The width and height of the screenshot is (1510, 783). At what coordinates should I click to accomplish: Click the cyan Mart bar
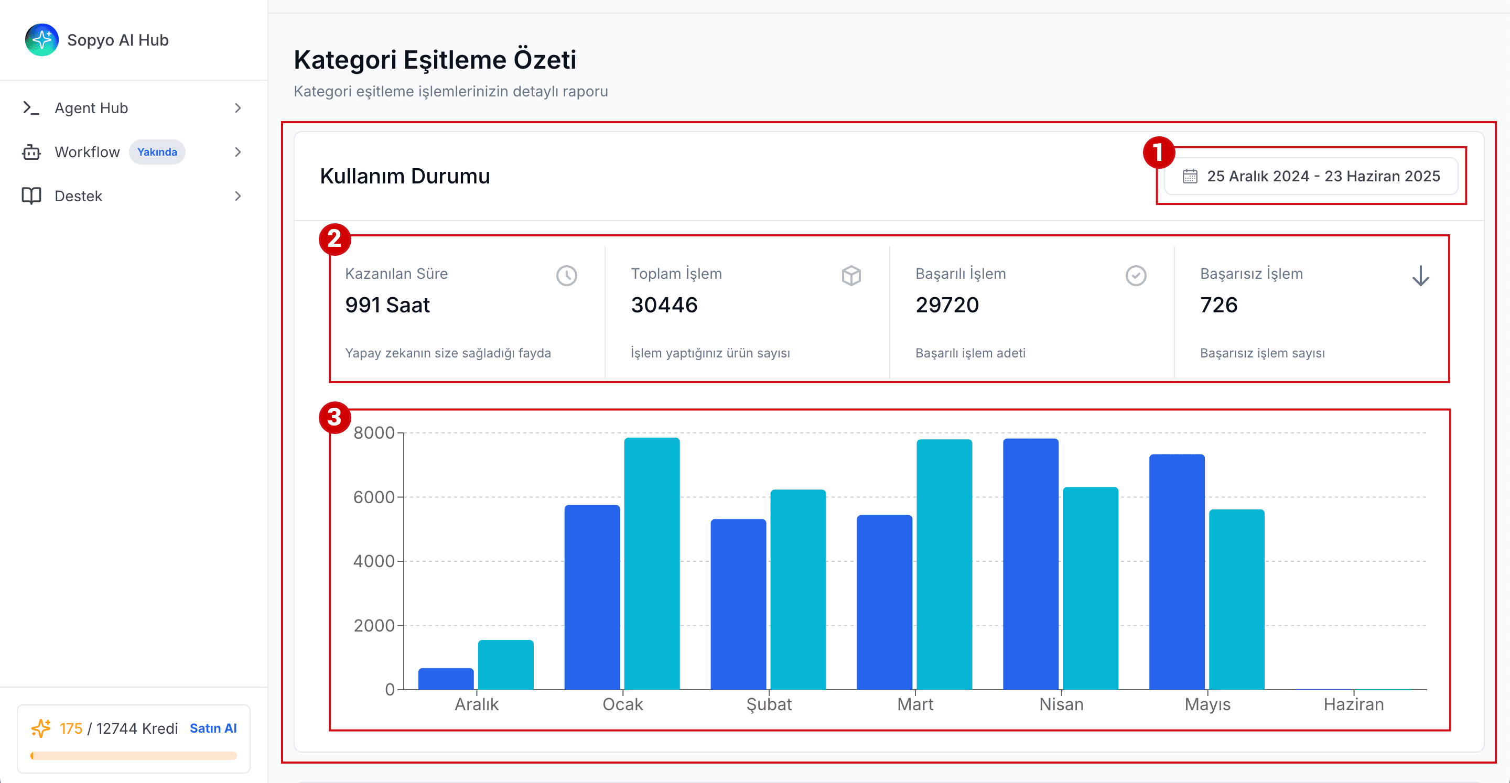pos(944,564)
